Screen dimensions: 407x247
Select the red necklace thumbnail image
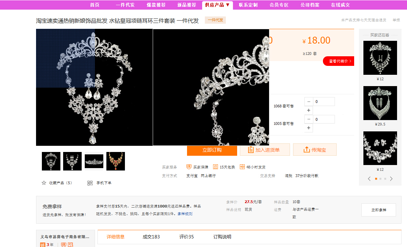click(x=116, y=161)
